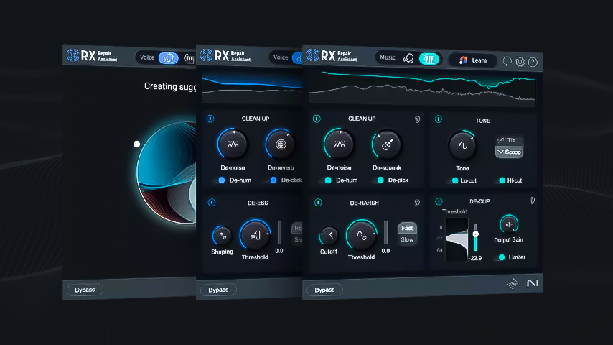613x345 pixels.
Task: Select instrument icon in Creating suggestions window
Action: (189, 59)
